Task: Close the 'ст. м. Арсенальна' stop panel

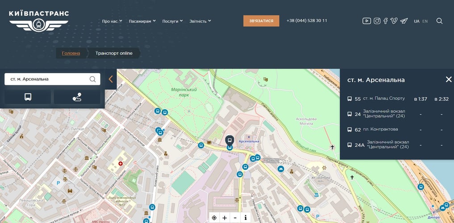Action: pos(449,79)
